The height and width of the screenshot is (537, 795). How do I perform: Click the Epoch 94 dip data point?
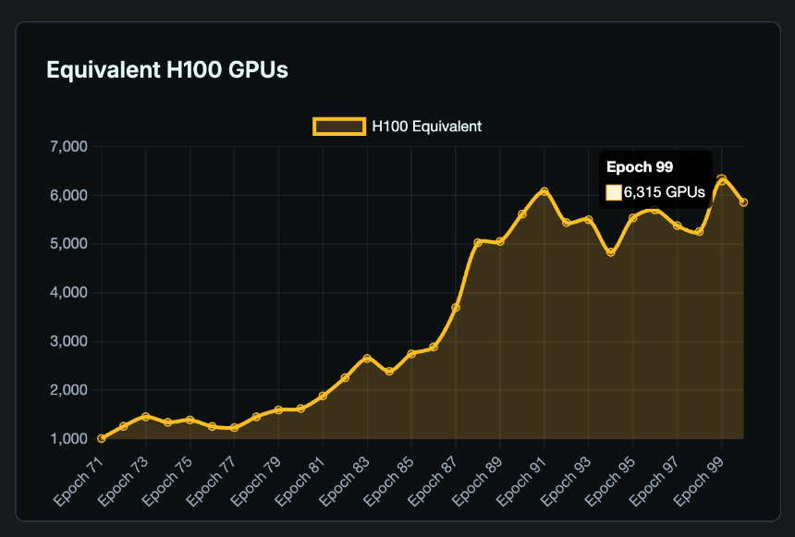(610, 252)
